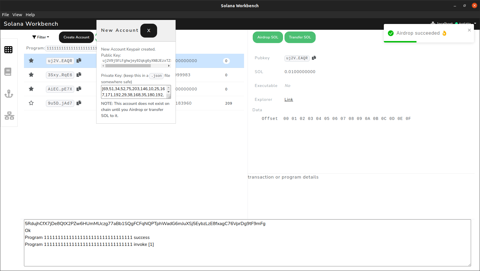480x271 pixels.
Task: Click the Airdrop SOL button
Action: click(x=268, y=37)
